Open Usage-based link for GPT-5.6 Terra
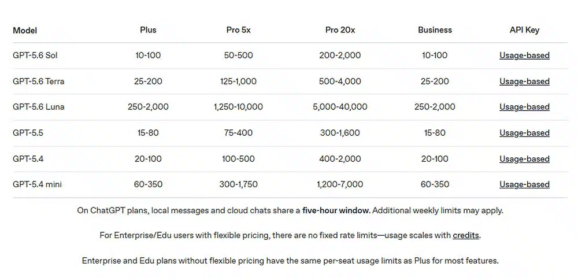Viewport: 578px width, 278px height. [524, 81]
